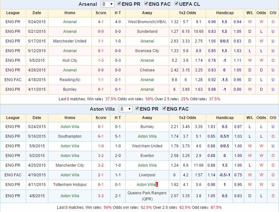The height and width of the screenshot is (212, 279).
Task: Click ENG FAC league for Liverpool match
Action: tap(13, 175)
